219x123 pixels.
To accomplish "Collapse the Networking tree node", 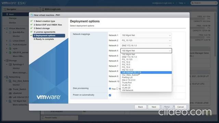I will (x=4, y=77).
